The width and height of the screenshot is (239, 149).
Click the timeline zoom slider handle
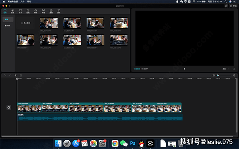218,75
